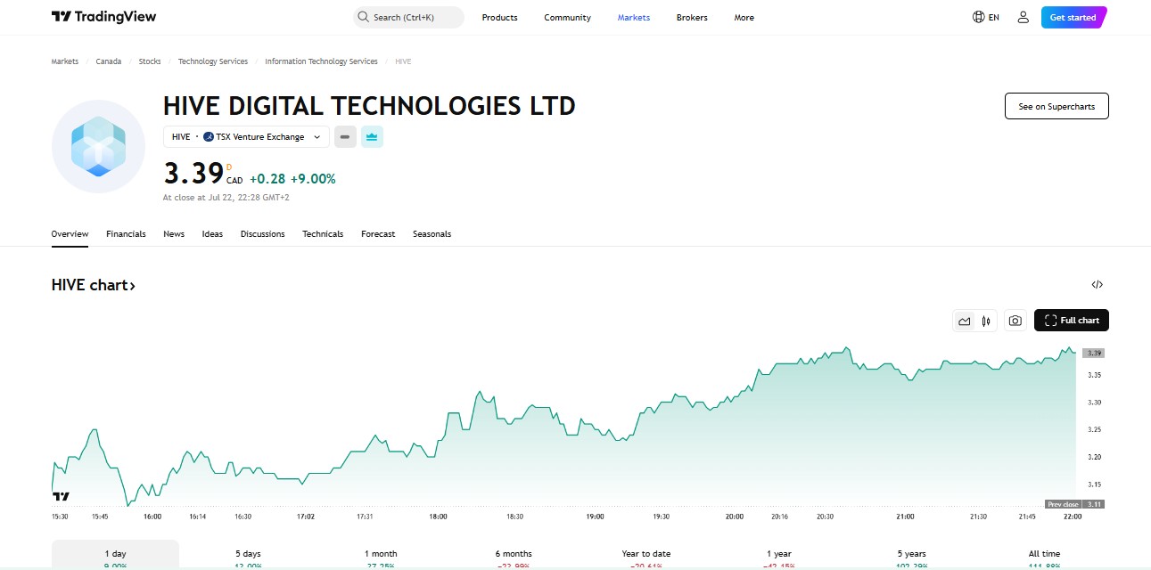The width and height of the screenshot is (1151, 570).
Task: Take a chart snapshot with camera icon
Action: [1015, 321]
